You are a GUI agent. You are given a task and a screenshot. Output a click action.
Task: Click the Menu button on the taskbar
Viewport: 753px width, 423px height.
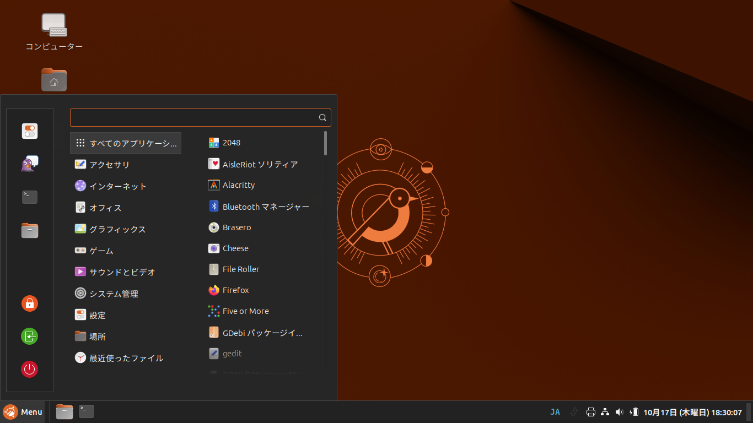[x=23, y=411]
